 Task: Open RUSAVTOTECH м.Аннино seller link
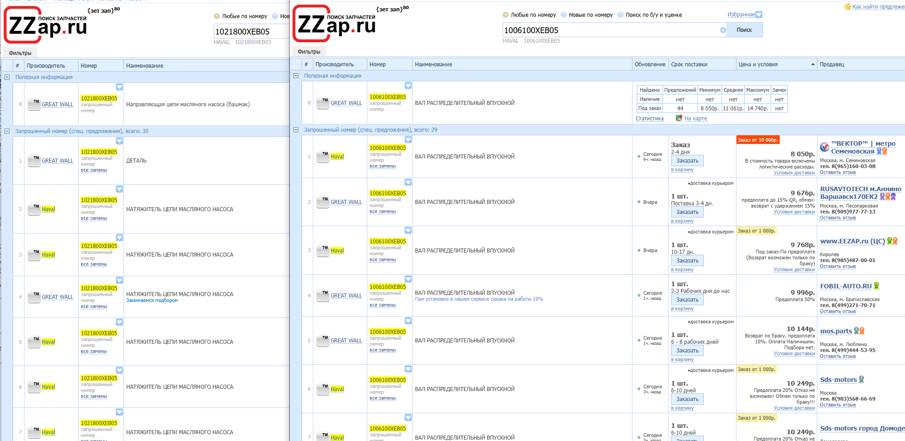(x=860, y=193)
